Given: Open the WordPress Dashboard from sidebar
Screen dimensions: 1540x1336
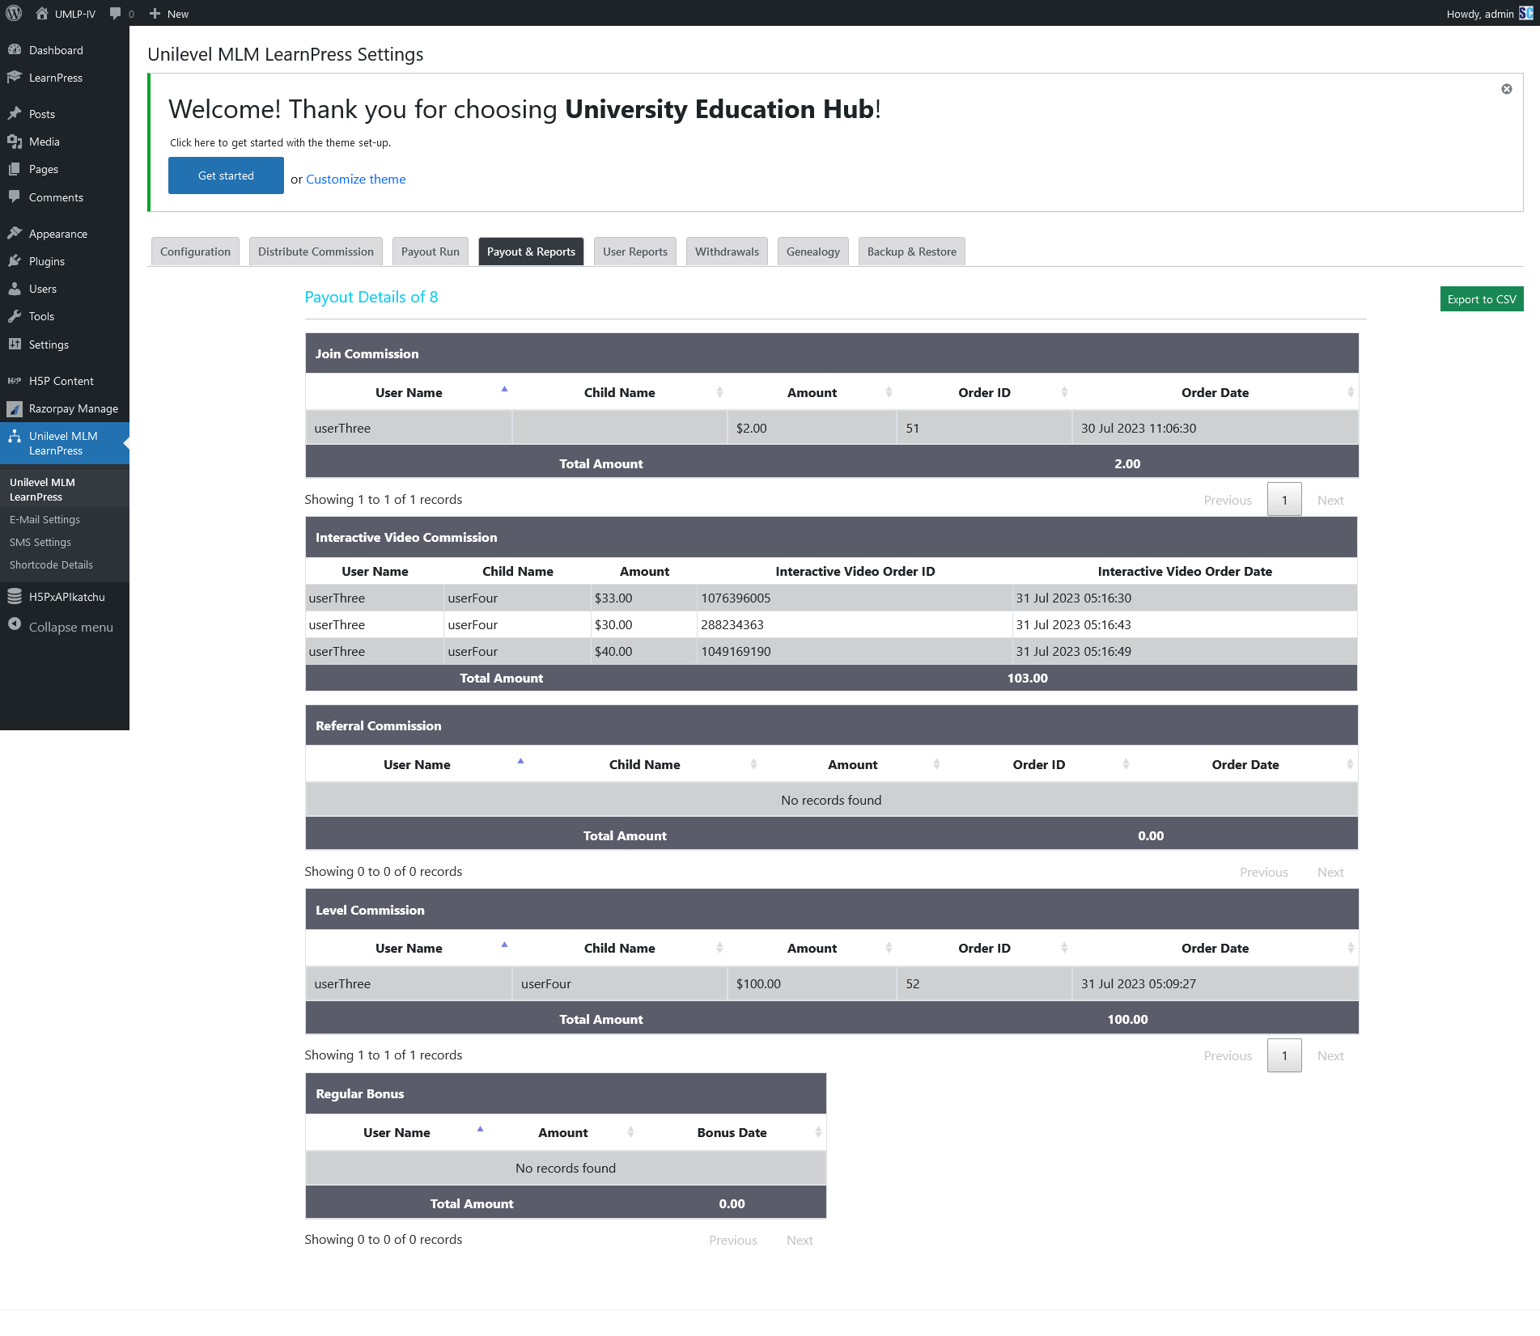Looking at the screenshot, I should [16, 49].
